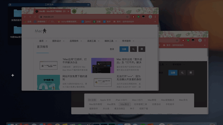Open the 哔哩哔哩 bookmark
The height and width of the screenshot is (125, 223).
pyautogui.click(x=44, y=22)
